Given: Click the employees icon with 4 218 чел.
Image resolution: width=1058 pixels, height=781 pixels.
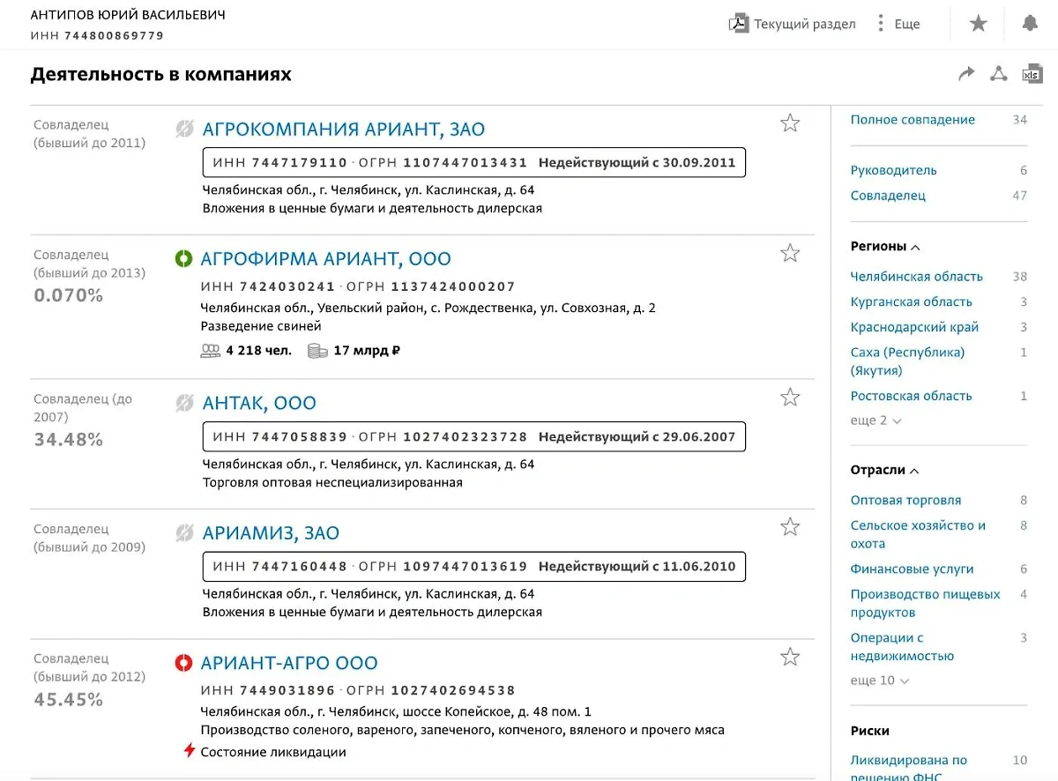Looking at the screenshot, I should 211,351.
